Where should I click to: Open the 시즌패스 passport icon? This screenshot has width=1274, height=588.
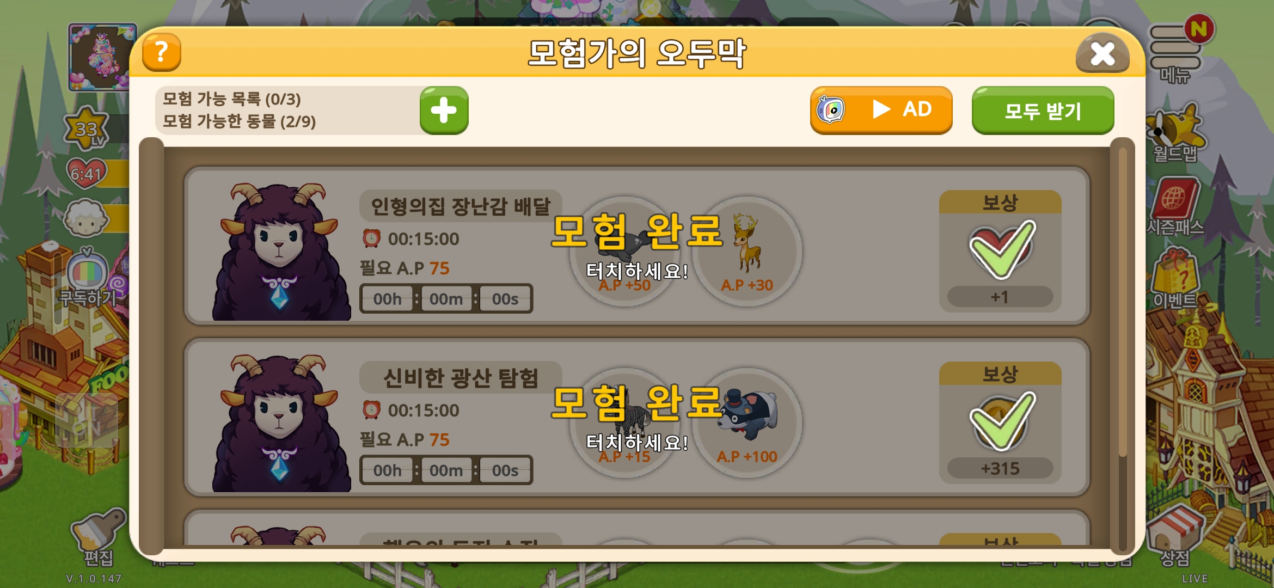1175,207
